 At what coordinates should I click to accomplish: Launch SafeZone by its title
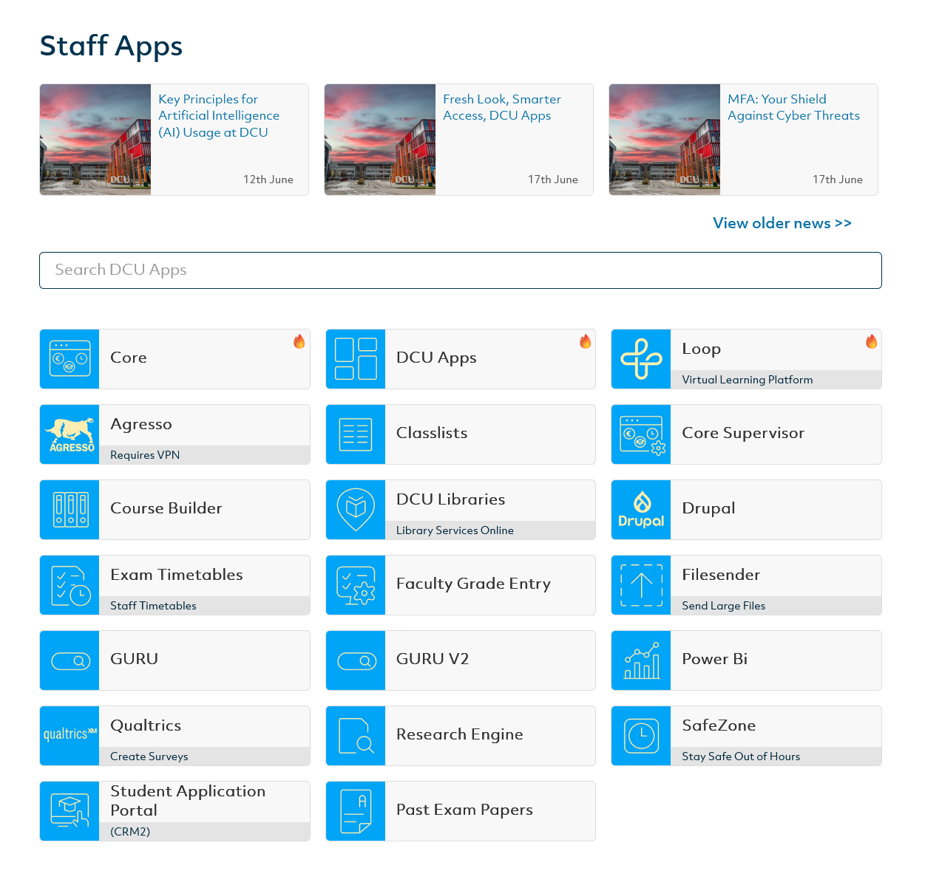719,725
